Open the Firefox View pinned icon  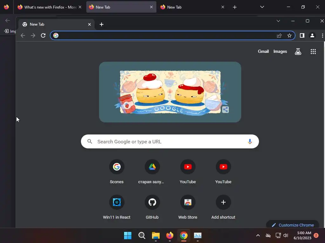tap(6, 7)
